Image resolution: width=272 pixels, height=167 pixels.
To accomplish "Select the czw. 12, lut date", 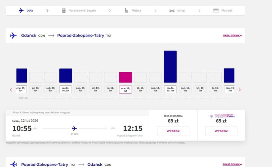I will (125, 89).
